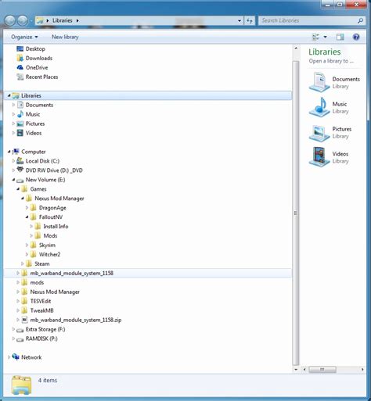Collapse the Games folder arrow
Viewport: 371px width, 401px height.
pos(18,189)
